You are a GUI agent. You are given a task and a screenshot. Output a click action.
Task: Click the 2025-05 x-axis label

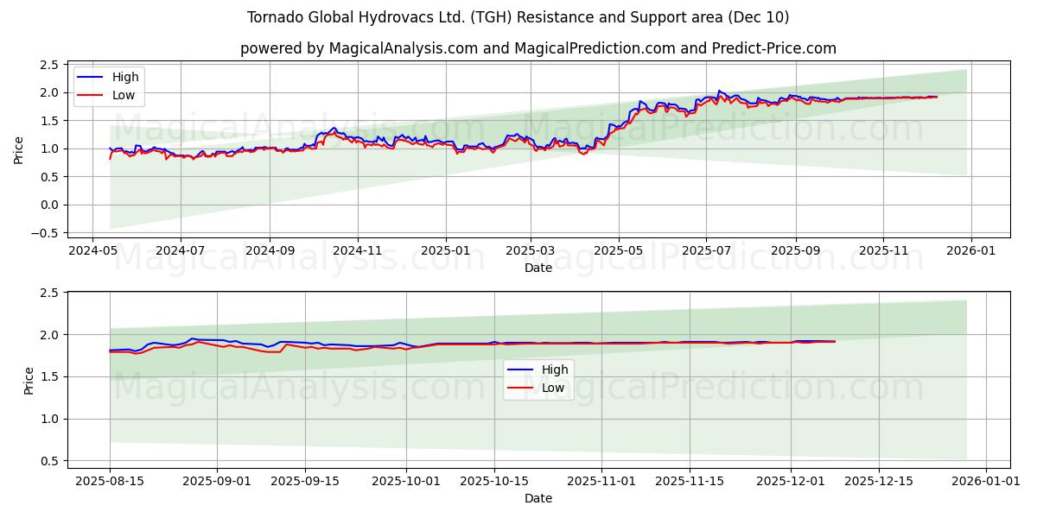pyautogui.click(x=618, y=250)
